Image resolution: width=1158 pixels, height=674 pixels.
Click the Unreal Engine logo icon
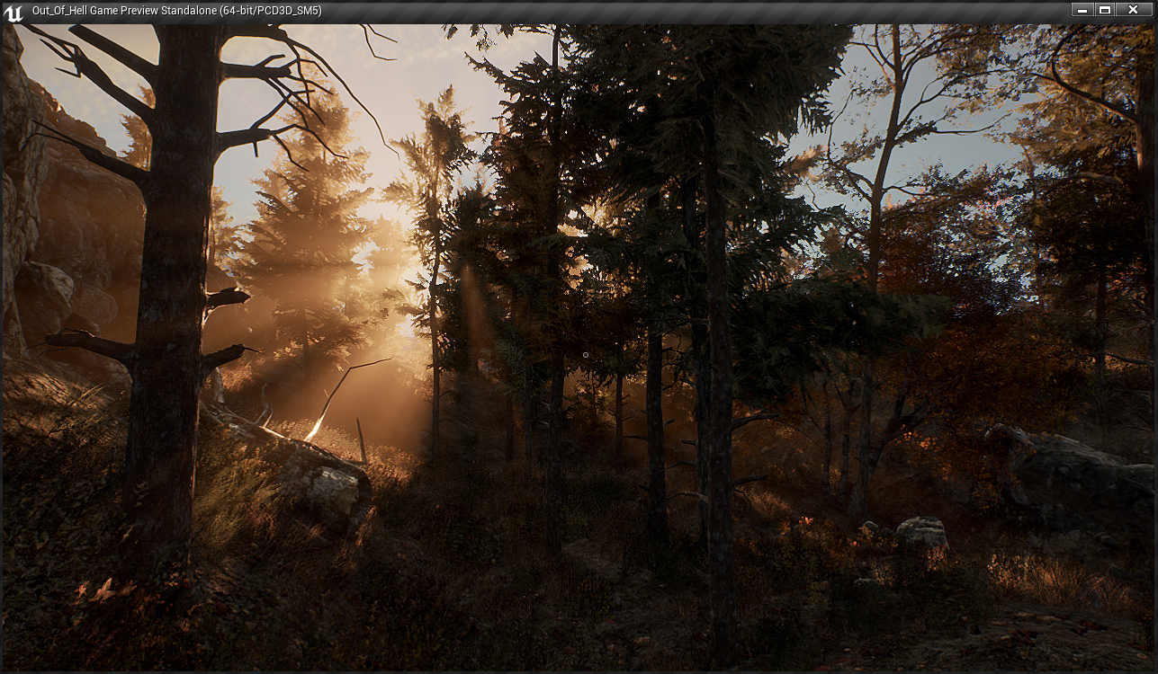[x=13, y=12]
